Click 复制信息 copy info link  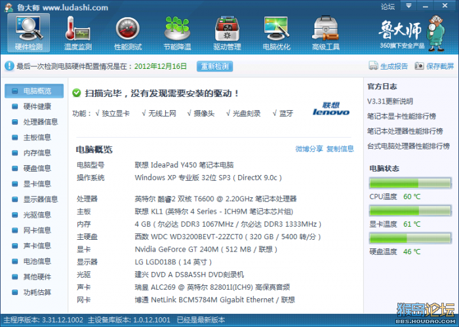point(340,149)
